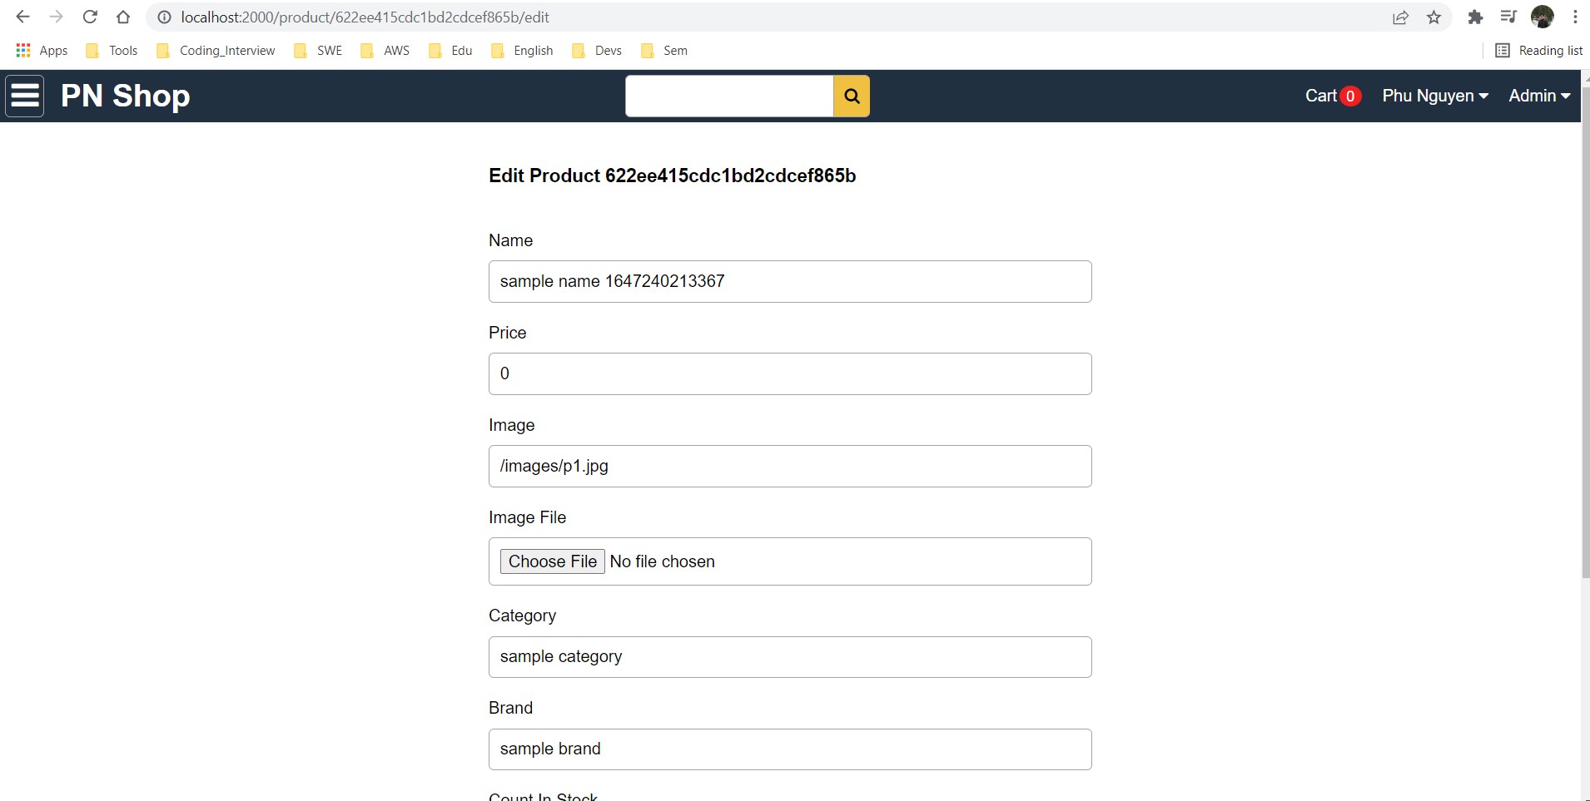Click the PN Shop logo link
This screenshot has width=1590, height=801.
point(126,96)
